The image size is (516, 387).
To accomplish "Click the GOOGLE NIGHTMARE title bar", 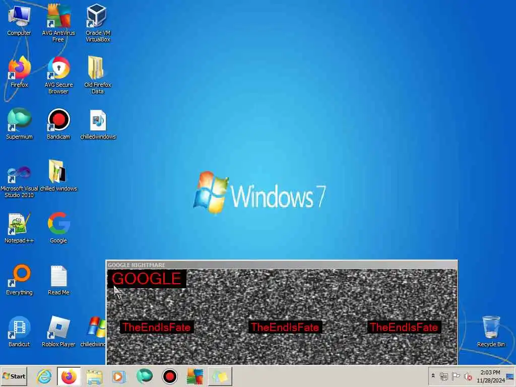I will coord(282,265).
